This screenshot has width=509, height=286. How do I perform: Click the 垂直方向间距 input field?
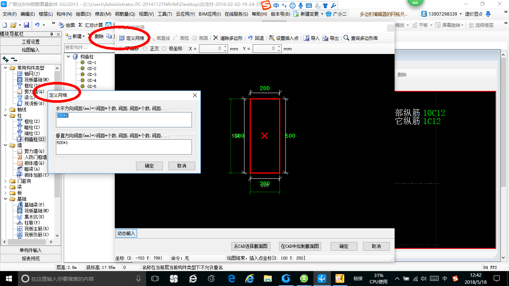124,147
